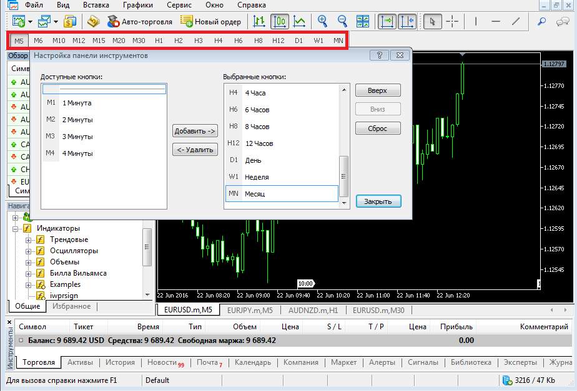Open the Графики menu
The image size is (577, 391).
click(137, 5)
